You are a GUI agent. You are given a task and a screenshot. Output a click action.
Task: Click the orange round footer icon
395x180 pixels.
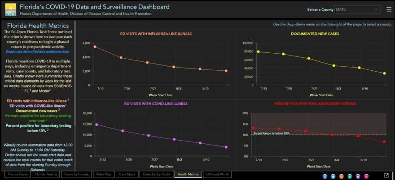coord(341,176)
